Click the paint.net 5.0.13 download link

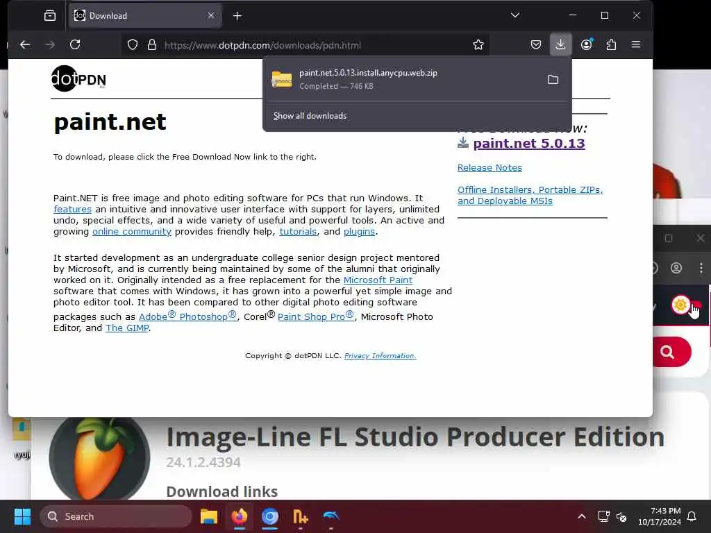click(528, 144)
